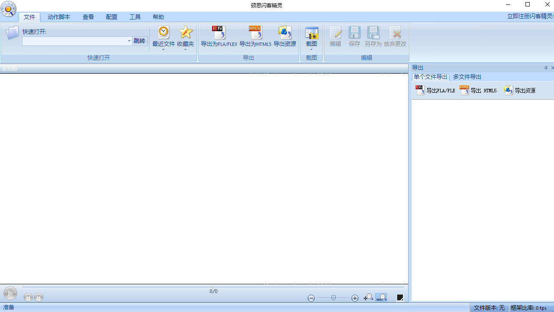Expand the 收藏夹 favorites dropdown
The height and width of the screenshot is (312, 554).
[x=185, y=49]
